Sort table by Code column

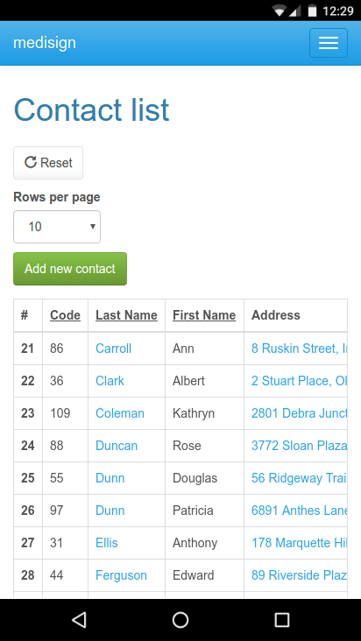click(x=65, y=315)
